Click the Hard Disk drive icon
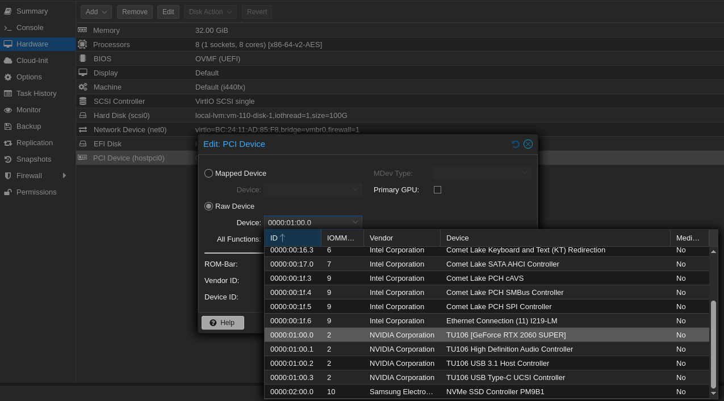724x401 pixels. [x=83, y=115]
